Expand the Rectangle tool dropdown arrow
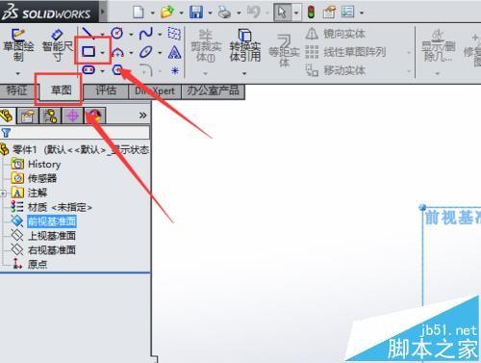Screen dimensions: 481x363 (103, 52)
